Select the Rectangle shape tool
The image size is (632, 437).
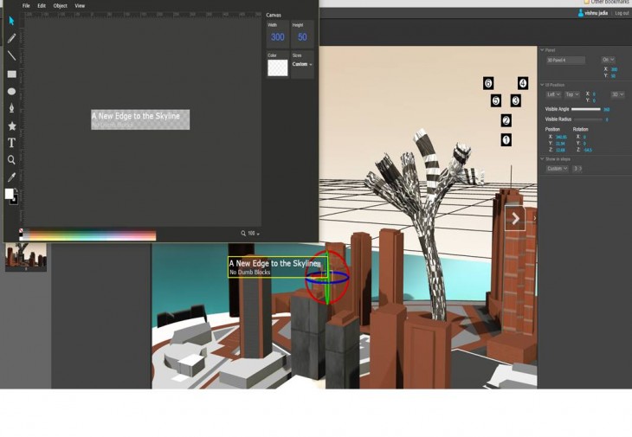point(11,74)
